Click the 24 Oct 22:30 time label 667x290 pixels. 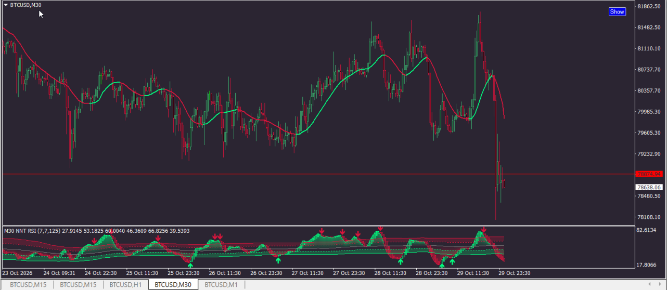tap(101, 272)
